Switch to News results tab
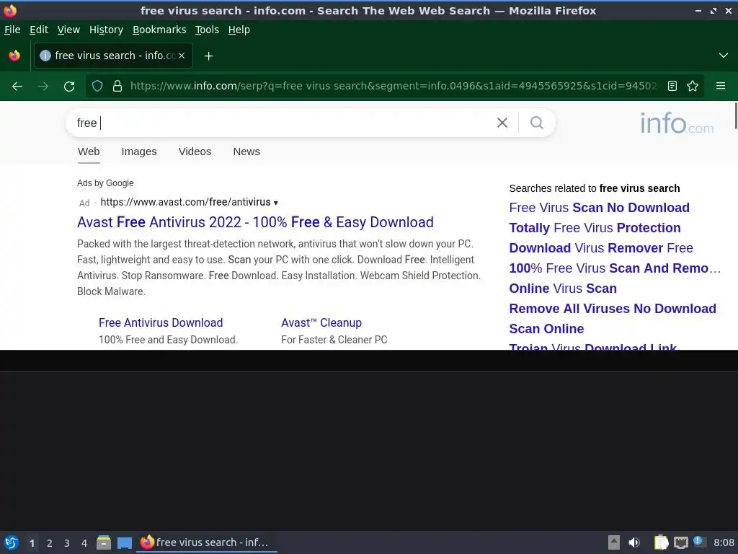This screenshot has height=554, width=738. 246,151
